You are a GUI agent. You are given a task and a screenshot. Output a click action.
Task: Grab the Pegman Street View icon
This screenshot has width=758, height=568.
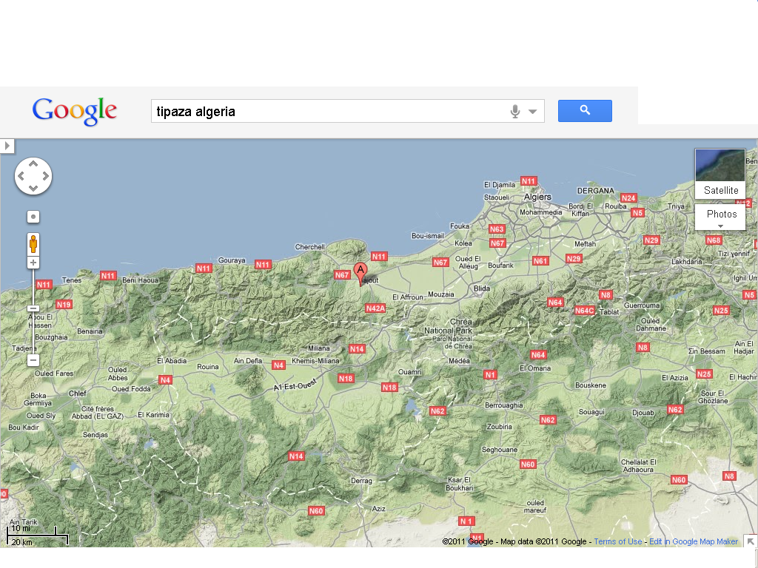33,243
